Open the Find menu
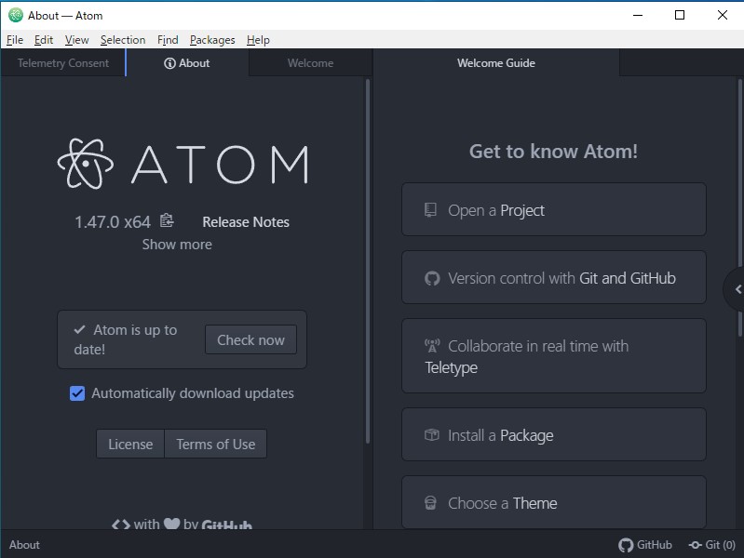Screen dimensions: 744x558 tap(168, 40)
